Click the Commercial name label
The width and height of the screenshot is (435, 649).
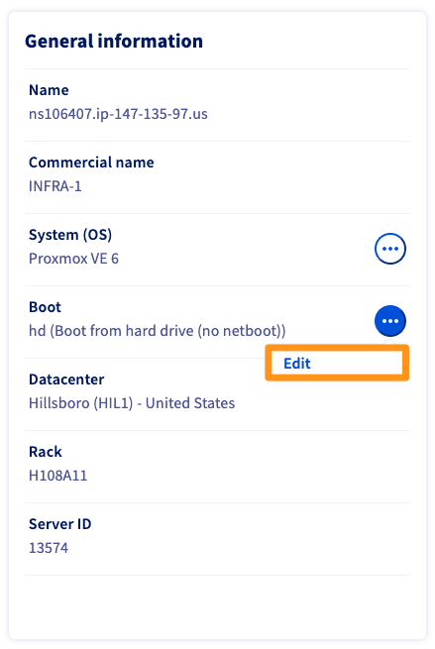91,162
